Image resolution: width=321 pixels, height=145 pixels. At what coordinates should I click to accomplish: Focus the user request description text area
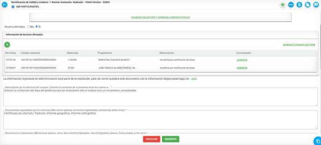pyautogui.click(x=160, y=97)
